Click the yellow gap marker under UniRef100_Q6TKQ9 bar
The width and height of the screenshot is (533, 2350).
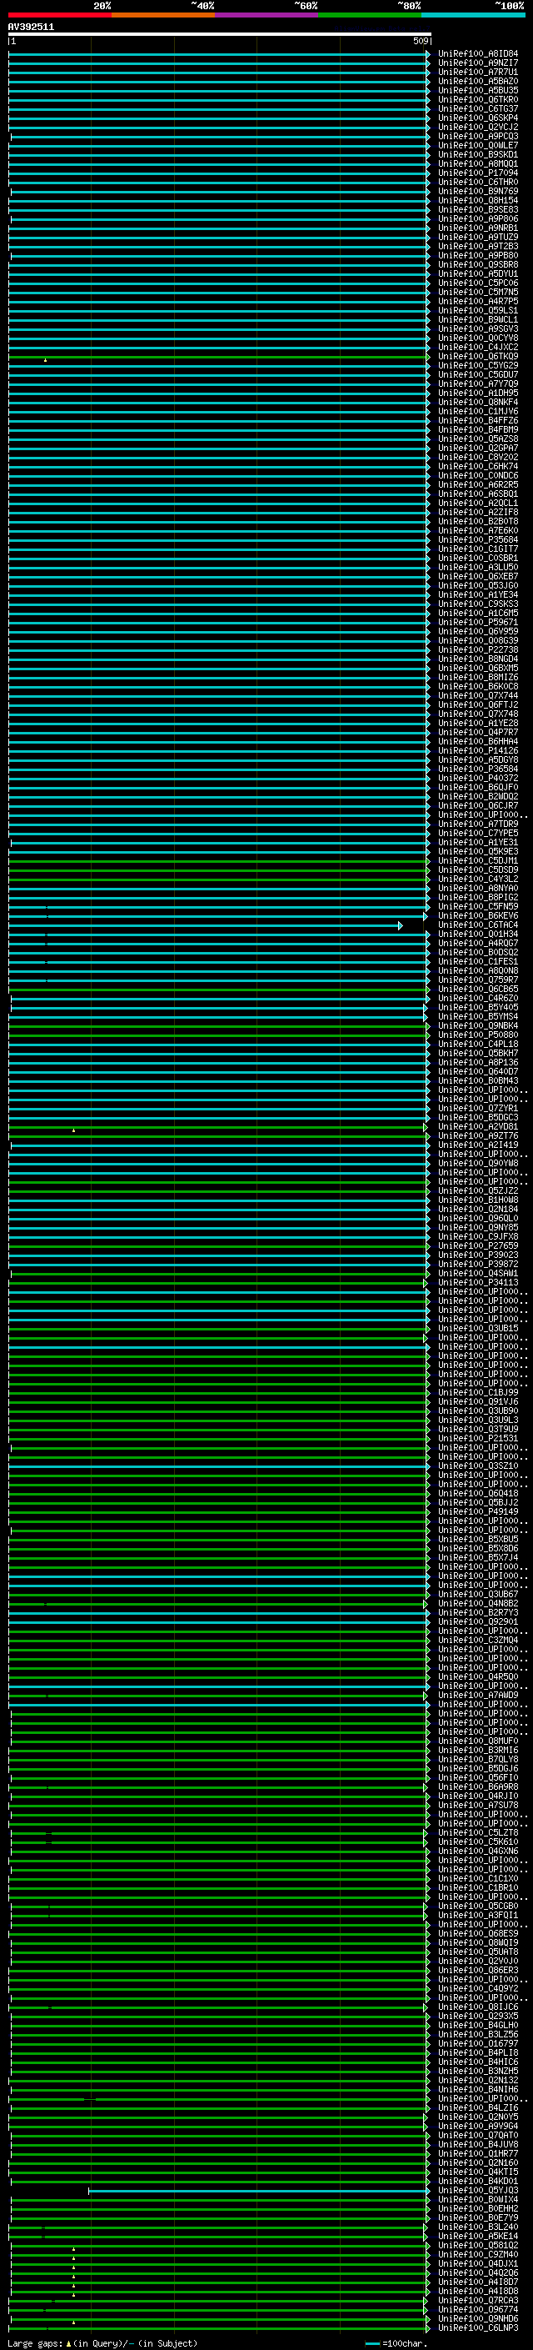46,360
